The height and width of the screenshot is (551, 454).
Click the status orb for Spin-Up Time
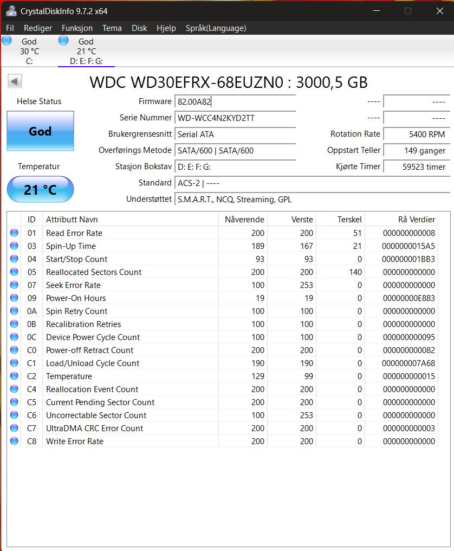tap(14, 246)
